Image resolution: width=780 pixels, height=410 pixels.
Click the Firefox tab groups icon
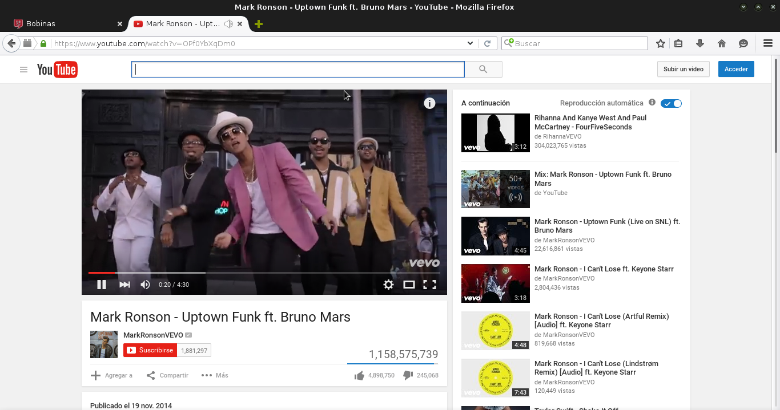(x=27, y=43)
